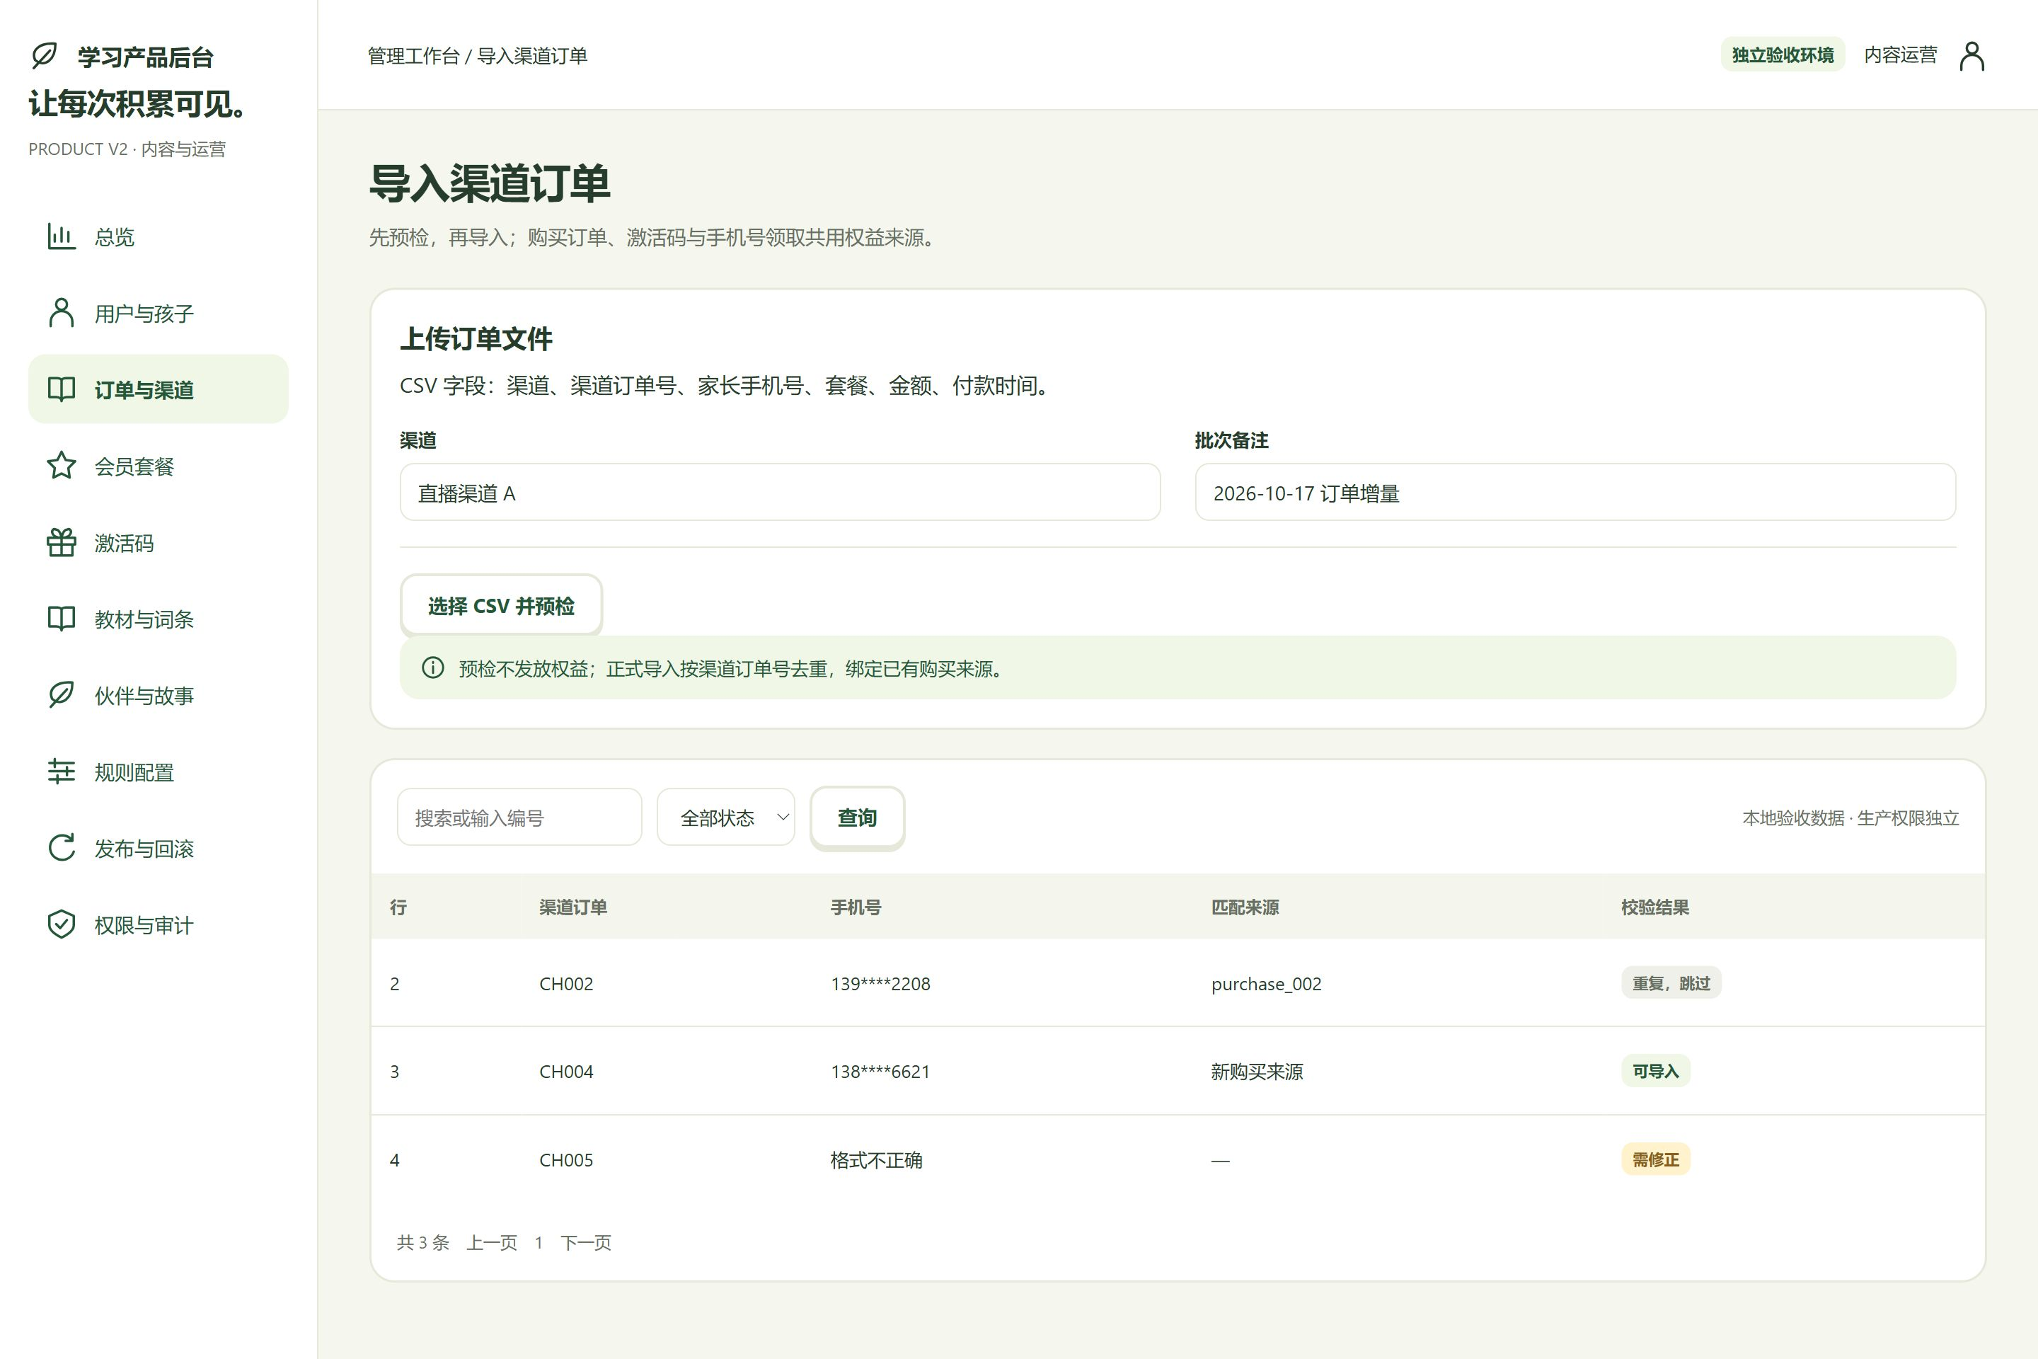
Task: Click the leaf logo icon beside 学习产品后台
Action: [44, 57]
